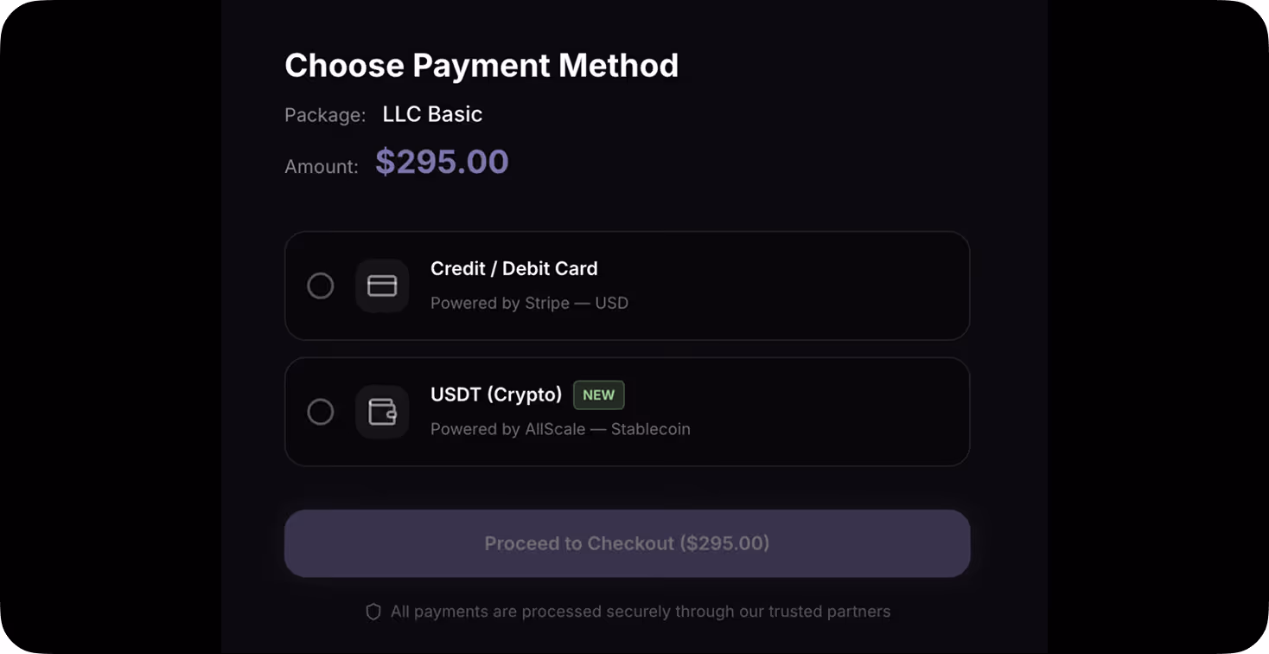Click the dollar figure inside the checkout button
This screenshot has width=1269, height=654.
724,543
